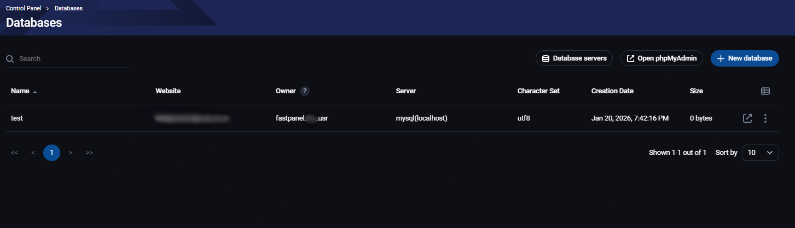Image resolution: width=795 pixels, height=228 pixels.
Task: Go to the first page arrow
Action: pyautogui.click(x=14, y=153)
